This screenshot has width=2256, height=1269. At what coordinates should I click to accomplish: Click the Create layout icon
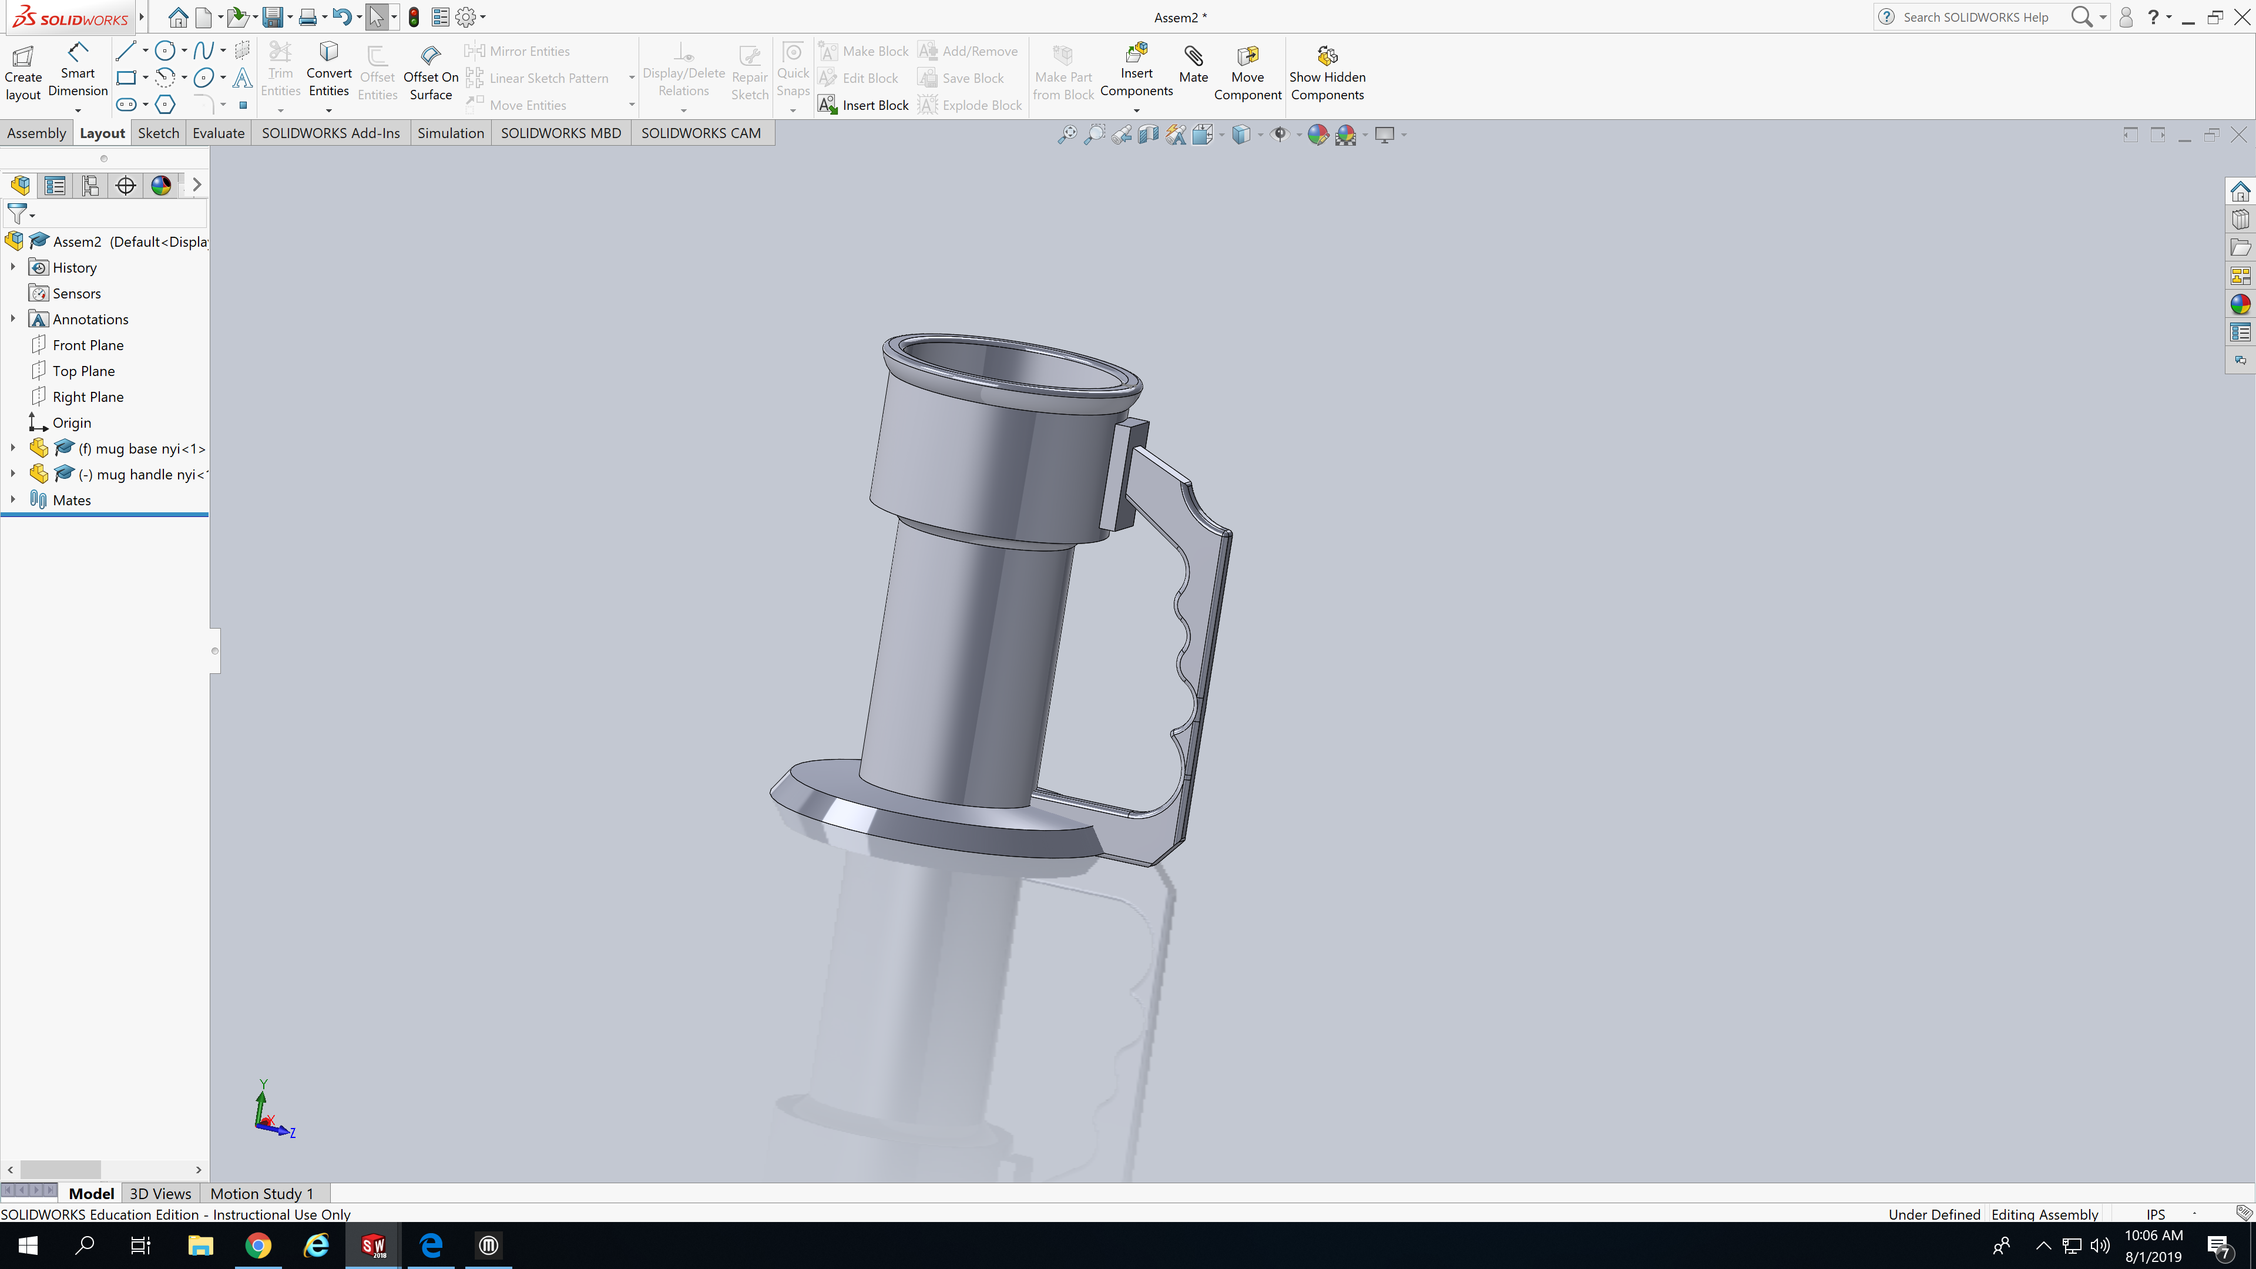tap(23, 57)
